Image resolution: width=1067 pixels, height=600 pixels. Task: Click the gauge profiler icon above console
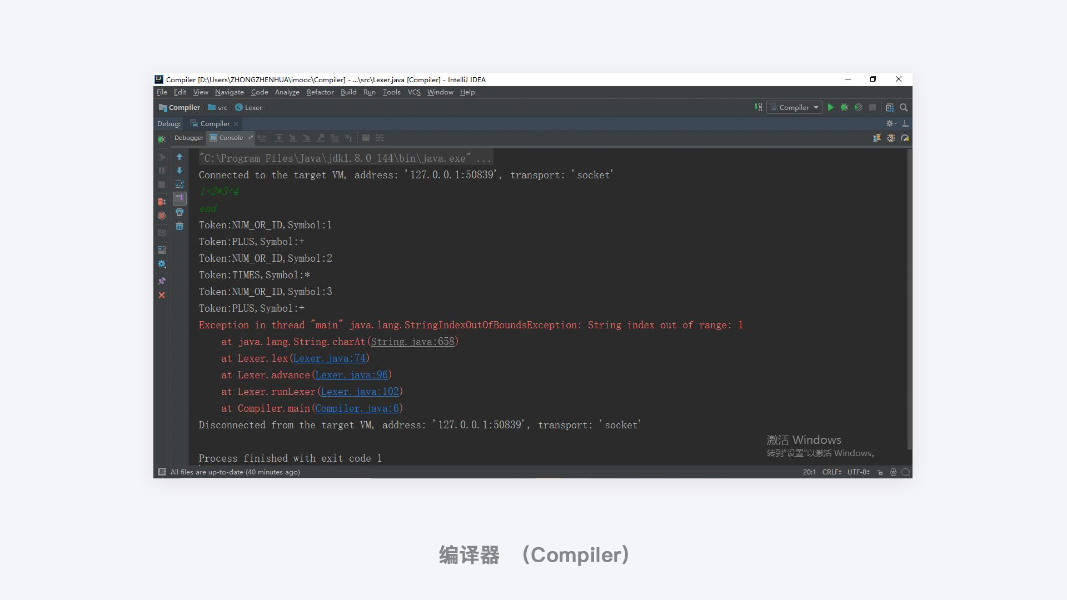[905, 138]
